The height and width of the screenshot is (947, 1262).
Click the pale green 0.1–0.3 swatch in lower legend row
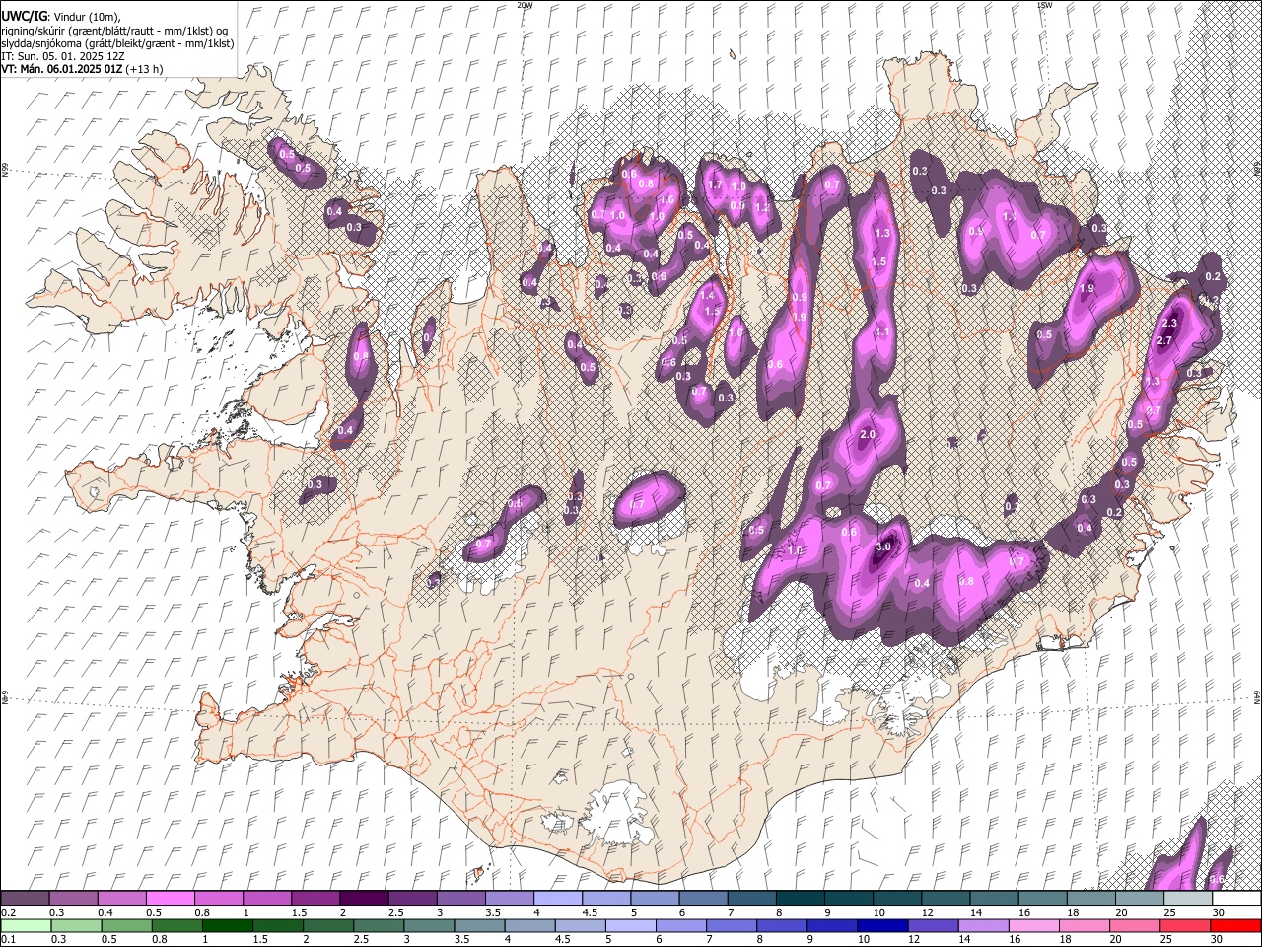click(x=26, y=926)
